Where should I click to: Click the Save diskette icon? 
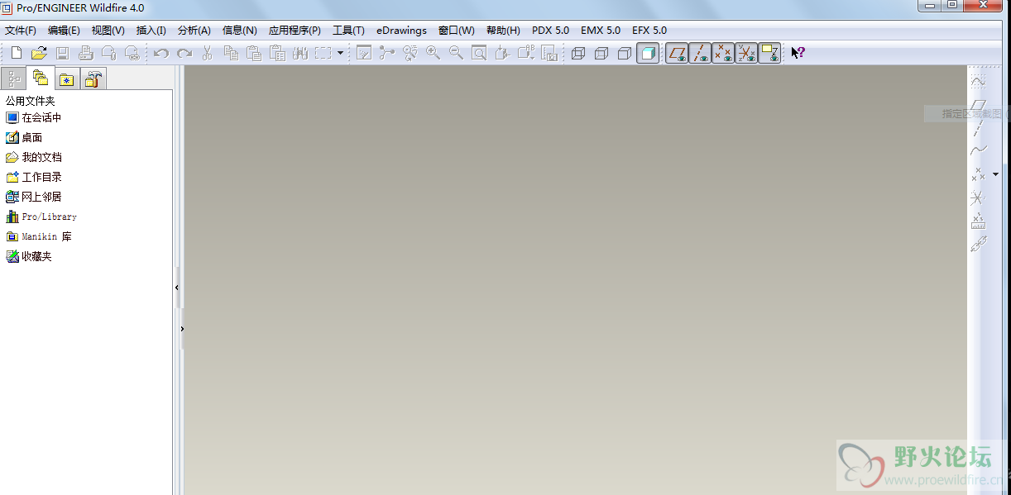pyautogui.click(x=62, y=53)
